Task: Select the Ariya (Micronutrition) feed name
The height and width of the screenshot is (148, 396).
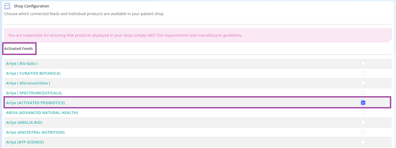Action: click(28, 83)
